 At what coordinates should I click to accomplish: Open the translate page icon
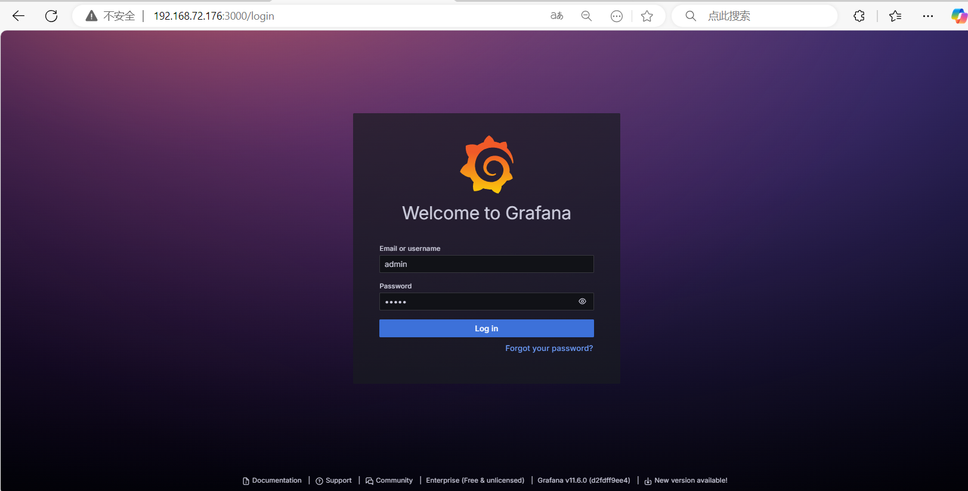tap(556, 16)
